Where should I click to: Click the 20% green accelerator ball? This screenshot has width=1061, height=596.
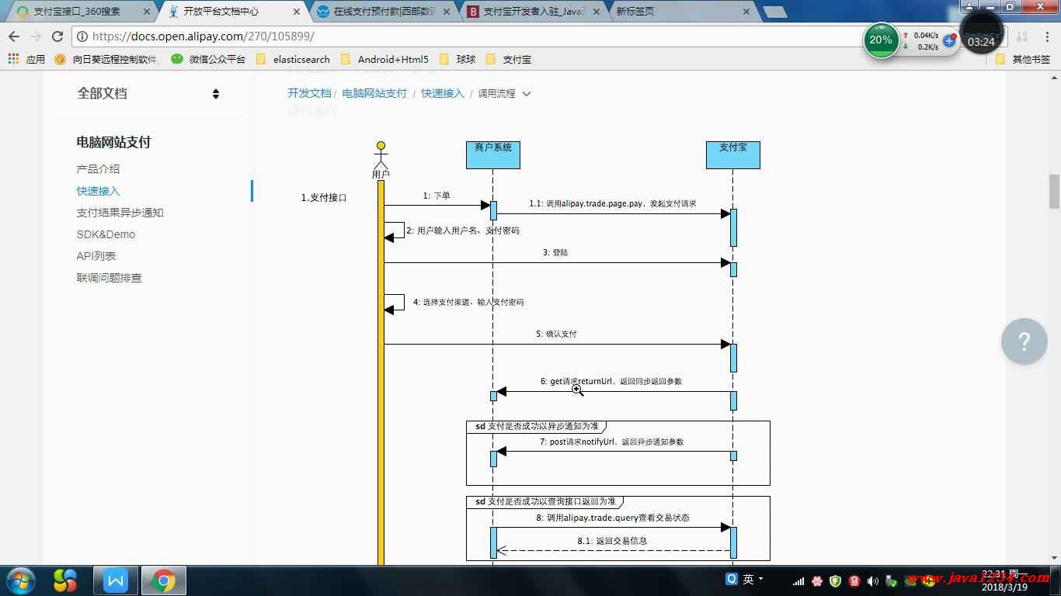click(881, 40)
